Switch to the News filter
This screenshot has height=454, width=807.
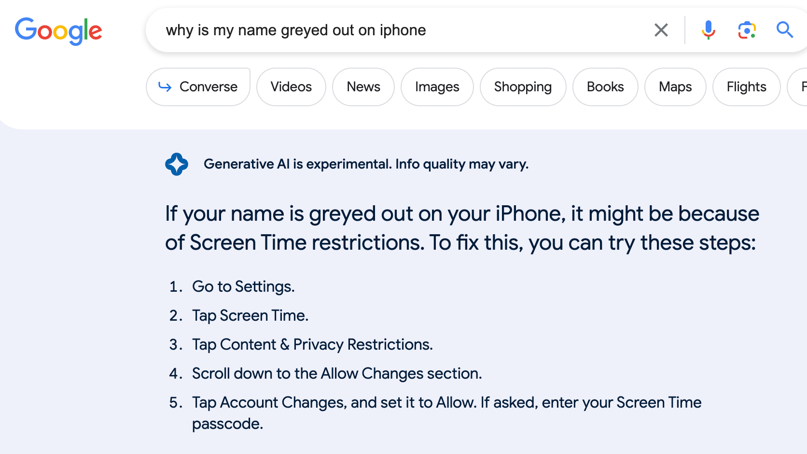pyautogui.click(x=363, y=87)
